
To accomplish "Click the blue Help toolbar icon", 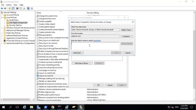I will (28, 8).
